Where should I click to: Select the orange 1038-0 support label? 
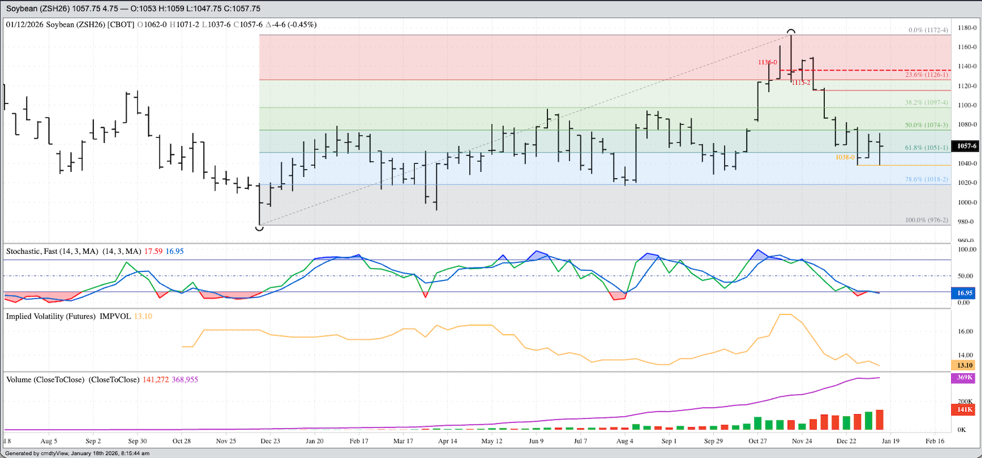click(x=845, y=158)
